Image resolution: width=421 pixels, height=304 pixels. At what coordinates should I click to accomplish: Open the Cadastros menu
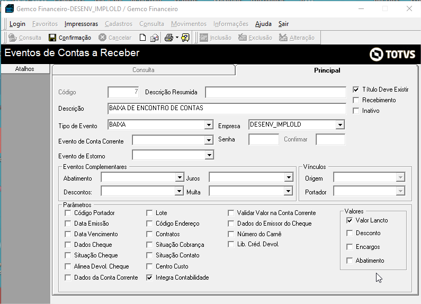click(119, 24)
